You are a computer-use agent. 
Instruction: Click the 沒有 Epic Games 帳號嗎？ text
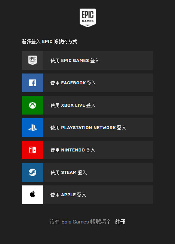[x=80, y=222]
